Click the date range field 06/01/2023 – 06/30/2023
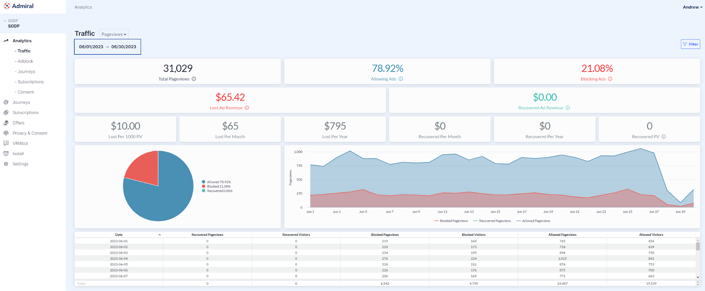The height and width of the screenshot is (291, 705). coord(108,47)
